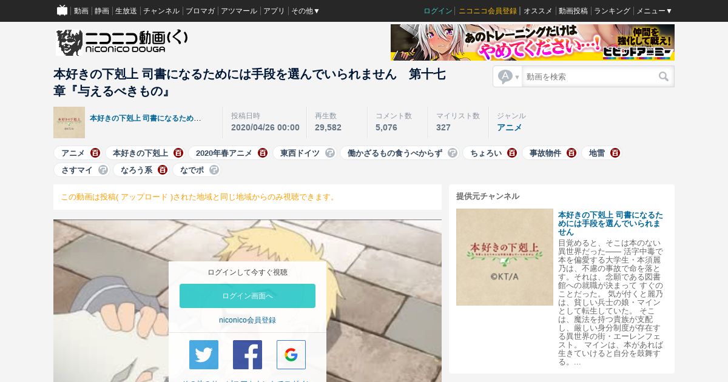Click the provider channel thumbnail in sidebar

[x=505, y=257]
